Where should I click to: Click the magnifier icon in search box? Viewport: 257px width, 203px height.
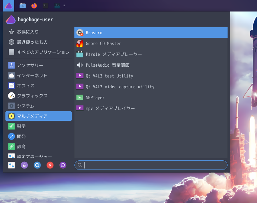pos(80,165)
